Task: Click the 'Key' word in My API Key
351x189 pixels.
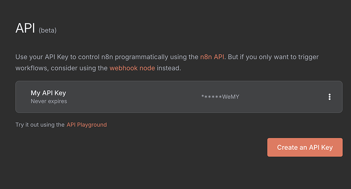Action: tap(60, 93)
